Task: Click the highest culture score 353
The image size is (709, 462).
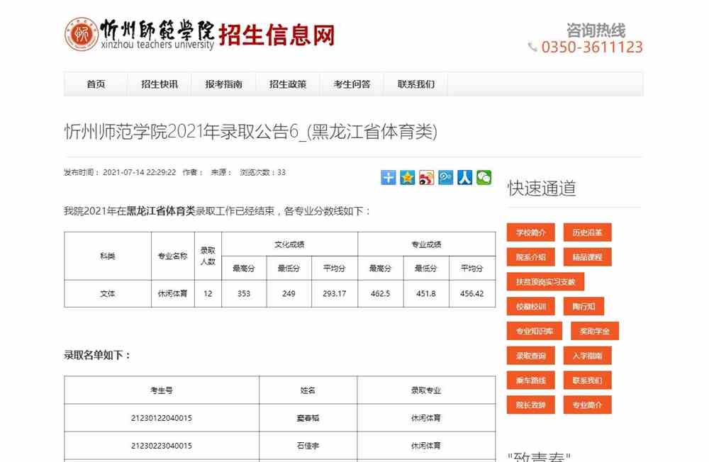Action: [x=244, y=294]
